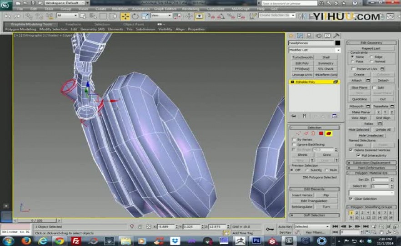Open the Rendering menu
The width and height of the screenshot is (401, 246).
click(190, 9)
